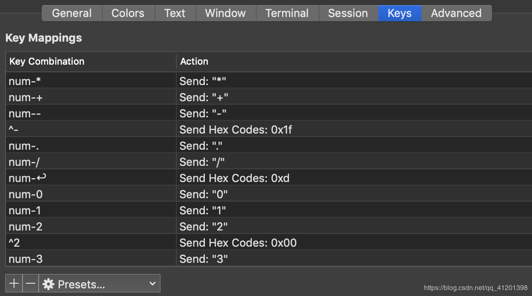The height and width of the screenshot is (296, 532).
Task: Click the gear icon beside Presets
Action: (x=48, y=284)
